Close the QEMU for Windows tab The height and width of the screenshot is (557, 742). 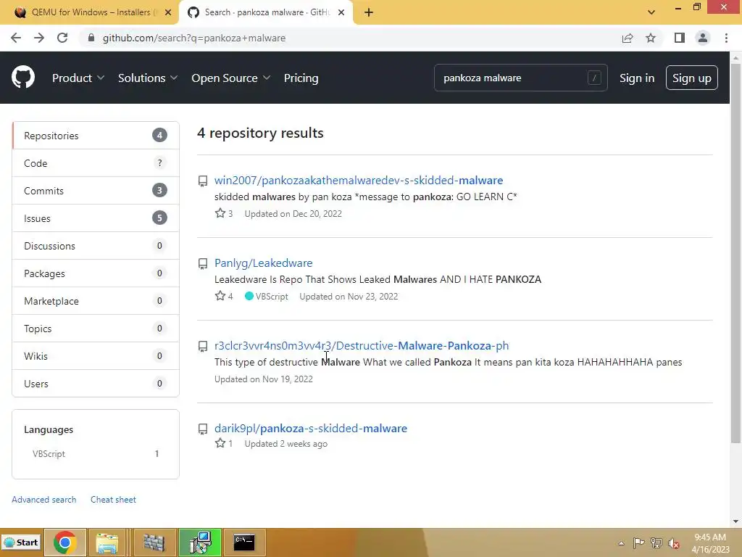(x=168, y=12)
